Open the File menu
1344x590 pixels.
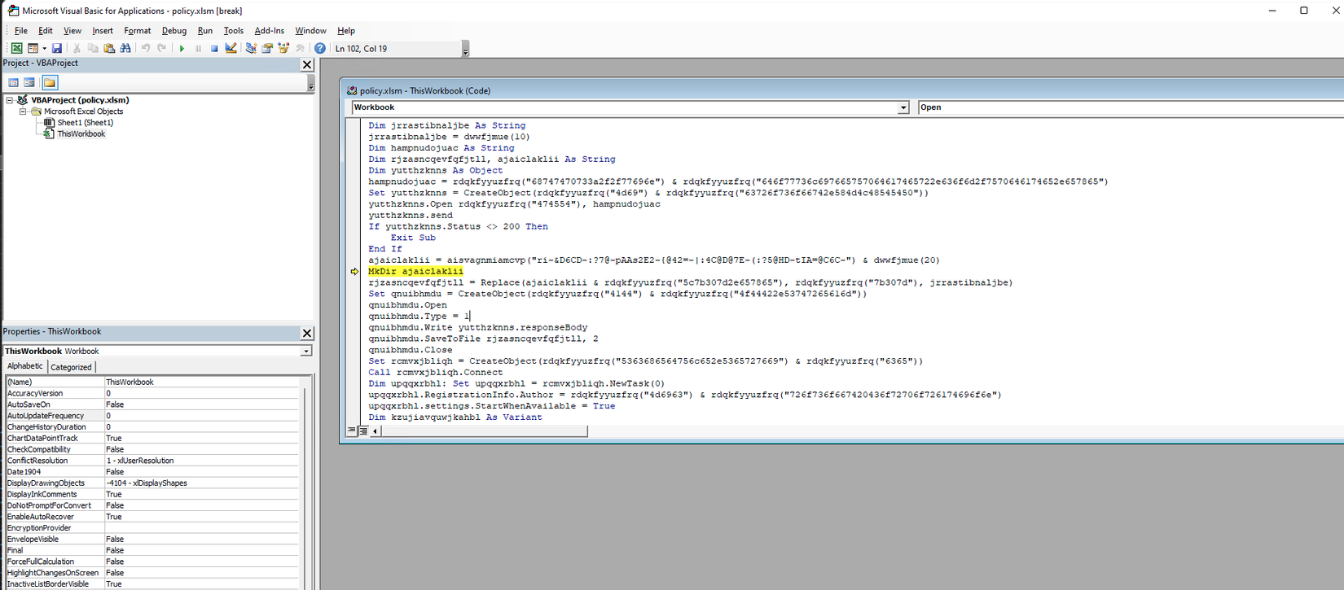pyautogui.click(x=21, y=31)
